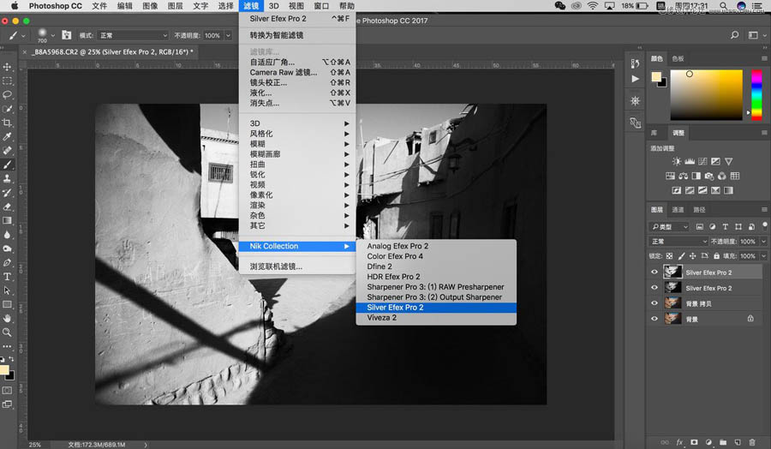This screenshot has width=771, height=449.
Task: Select the Clone Stamp tool
Action: pos(7,178)
